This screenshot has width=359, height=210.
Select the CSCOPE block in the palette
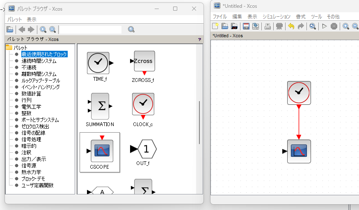[x=100, y=151]
